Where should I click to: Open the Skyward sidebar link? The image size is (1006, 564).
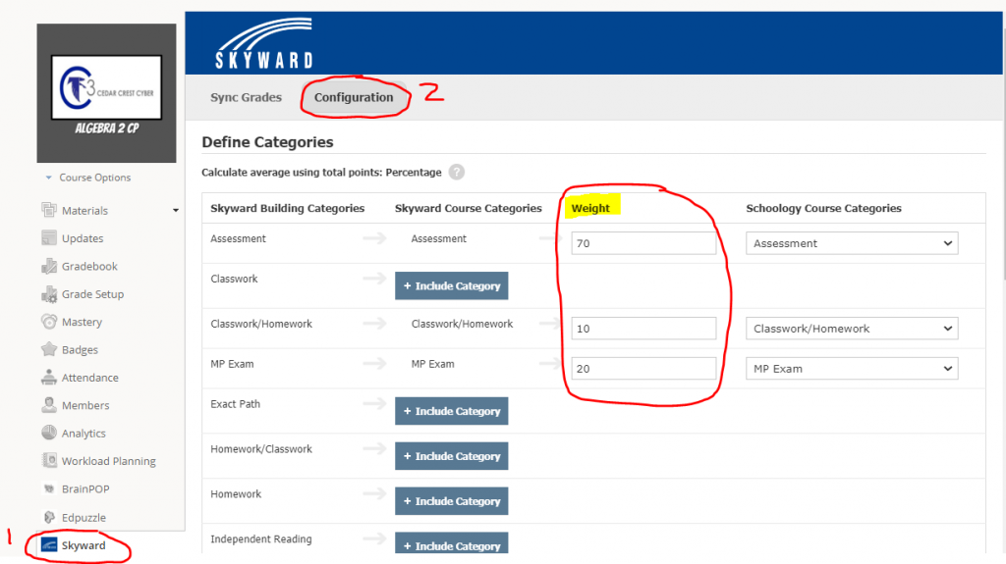(x=84, y=545)
